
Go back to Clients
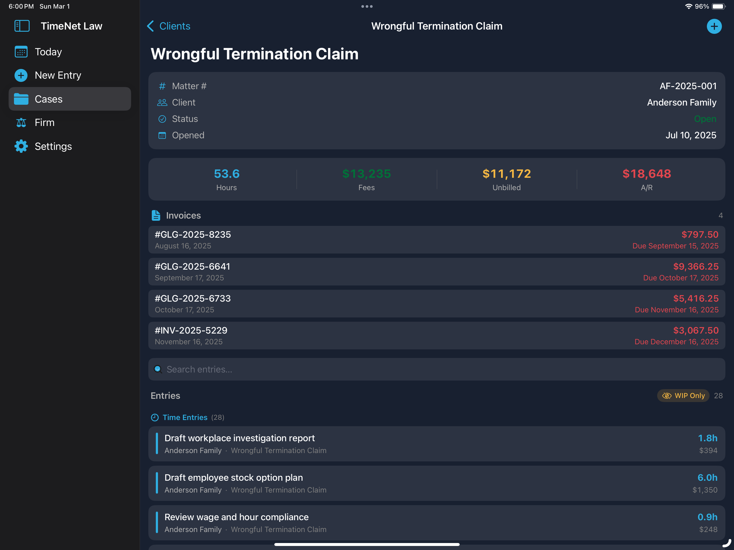click(169, 26)
